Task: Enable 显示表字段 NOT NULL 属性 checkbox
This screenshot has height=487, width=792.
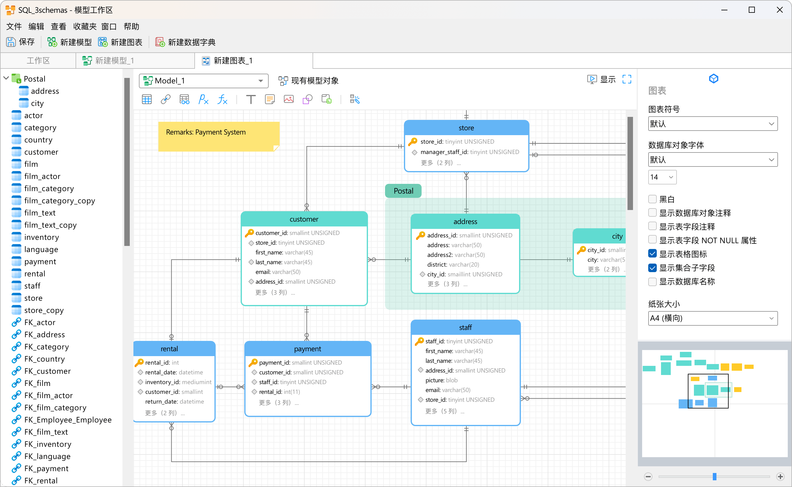Action: pyautogui.click(x=652, y=240)
